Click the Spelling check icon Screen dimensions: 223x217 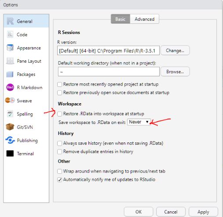point(10,114)
